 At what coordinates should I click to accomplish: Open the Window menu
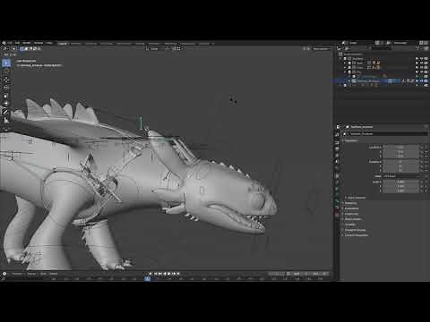[39, 43]
